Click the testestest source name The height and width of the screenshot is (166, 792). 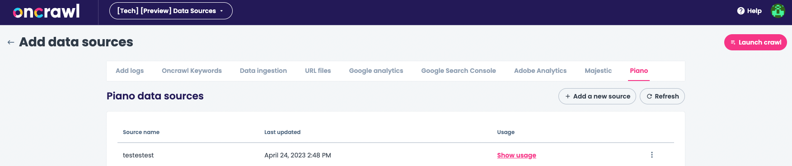tap(138, 155)
